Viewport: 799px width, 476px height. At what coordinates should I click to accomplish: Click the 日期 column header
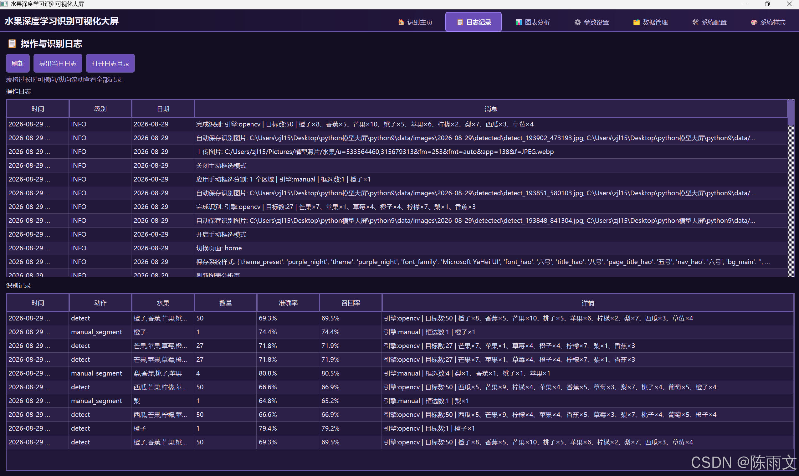click(x=163, y=109)
